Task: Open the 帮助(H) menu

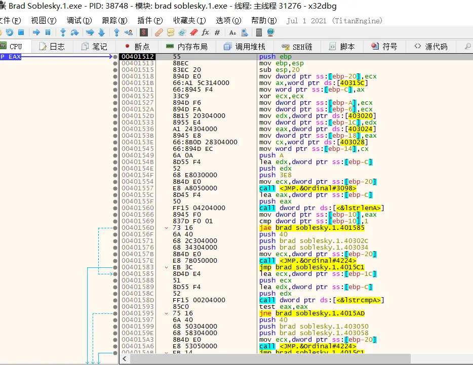Action: 264,21
